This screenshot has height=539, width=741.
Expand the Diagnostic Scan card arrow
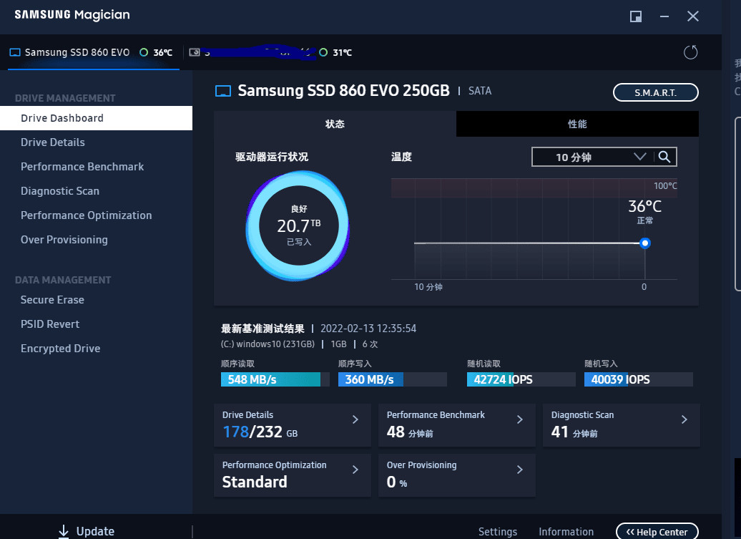pyautogui.click(x=684, y=420)
